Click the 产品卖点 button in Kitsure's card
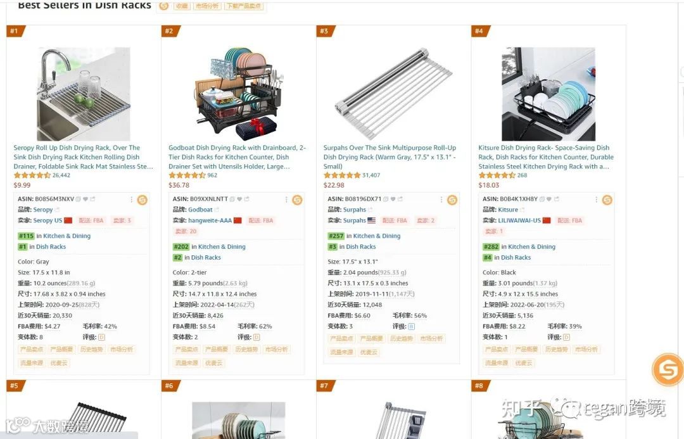Viewport: 684px width, 439px height. (x=497, y=350)
